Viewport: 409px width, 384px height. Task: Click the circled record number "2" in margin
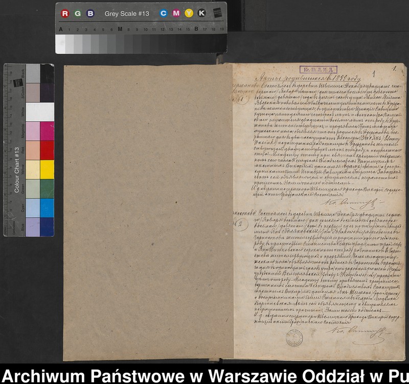coord(240,225)
